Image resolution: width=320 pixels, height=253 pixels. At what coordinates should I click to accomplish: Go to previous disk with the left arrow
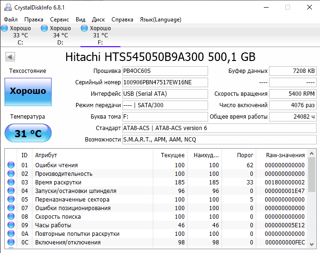coord(10,57)
